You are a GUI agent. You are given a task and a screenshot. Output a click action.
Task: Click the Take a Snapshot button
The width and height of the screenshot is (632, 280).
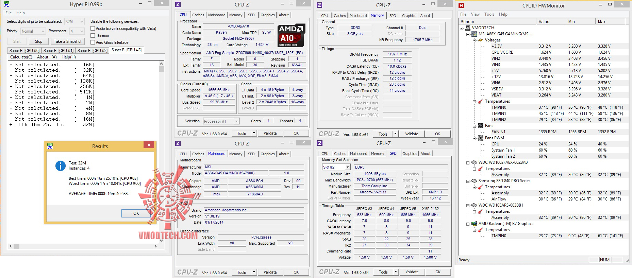tap(67, 41)
